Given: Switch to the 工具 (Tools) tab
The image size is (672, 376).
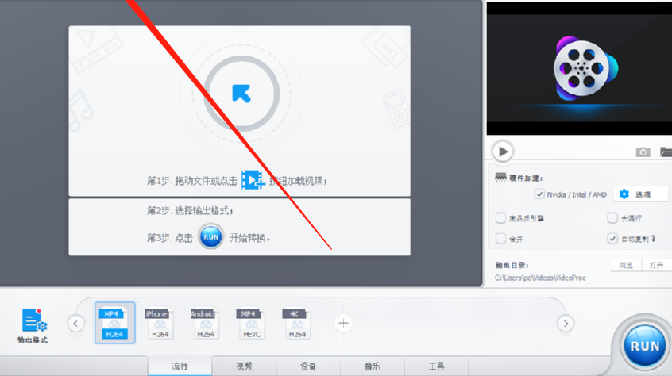Looking at the screenshot, I should [x=437, y=366].
